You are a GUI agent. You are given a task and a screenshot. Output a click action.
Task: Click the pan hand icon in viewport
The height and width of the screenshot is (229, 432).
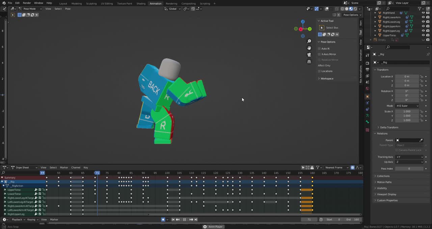(x=309, y=48)
